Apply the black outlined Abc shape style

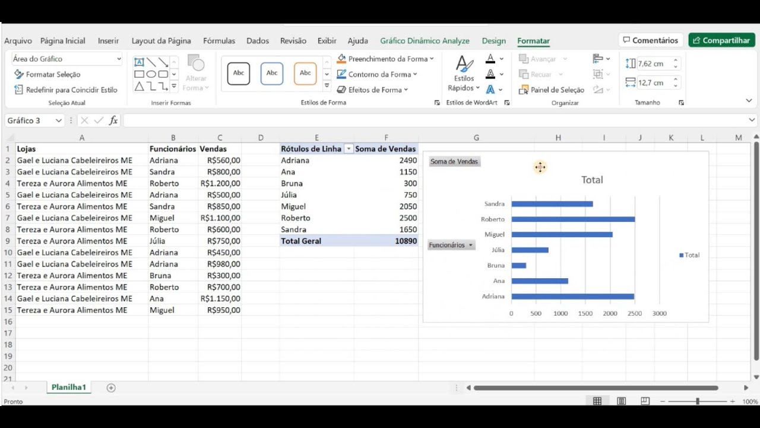click(239, 73)
